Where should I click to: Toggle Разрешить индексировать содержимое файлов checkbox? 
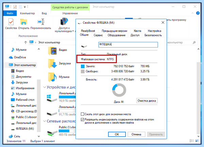coord(82,120)
